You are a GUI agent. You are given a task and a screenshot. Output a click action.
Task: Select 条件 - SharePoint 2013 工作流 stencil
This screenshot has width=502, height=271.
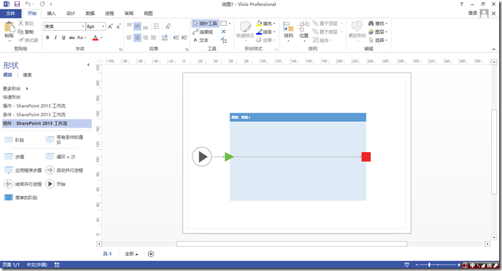point(34,114)
